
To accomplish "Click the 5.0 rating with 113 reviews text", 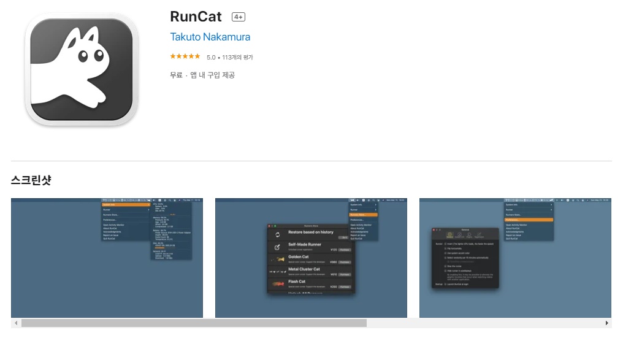I will click(x=230, y=57).
